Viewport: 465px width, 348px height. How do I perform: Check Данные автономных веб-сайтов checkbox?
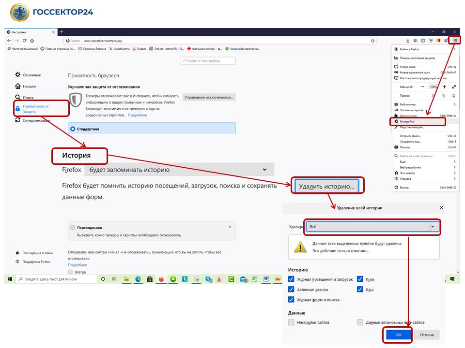point(360,322)
